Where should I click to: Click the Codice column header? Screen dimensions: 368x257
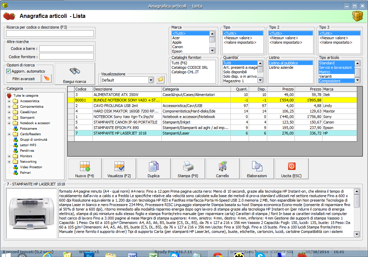tap(83, 89)
